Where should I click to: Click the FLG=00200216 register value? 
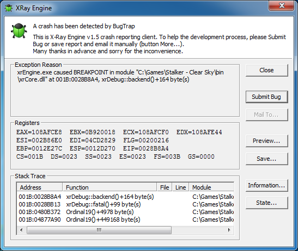click(x=146, y=140)
